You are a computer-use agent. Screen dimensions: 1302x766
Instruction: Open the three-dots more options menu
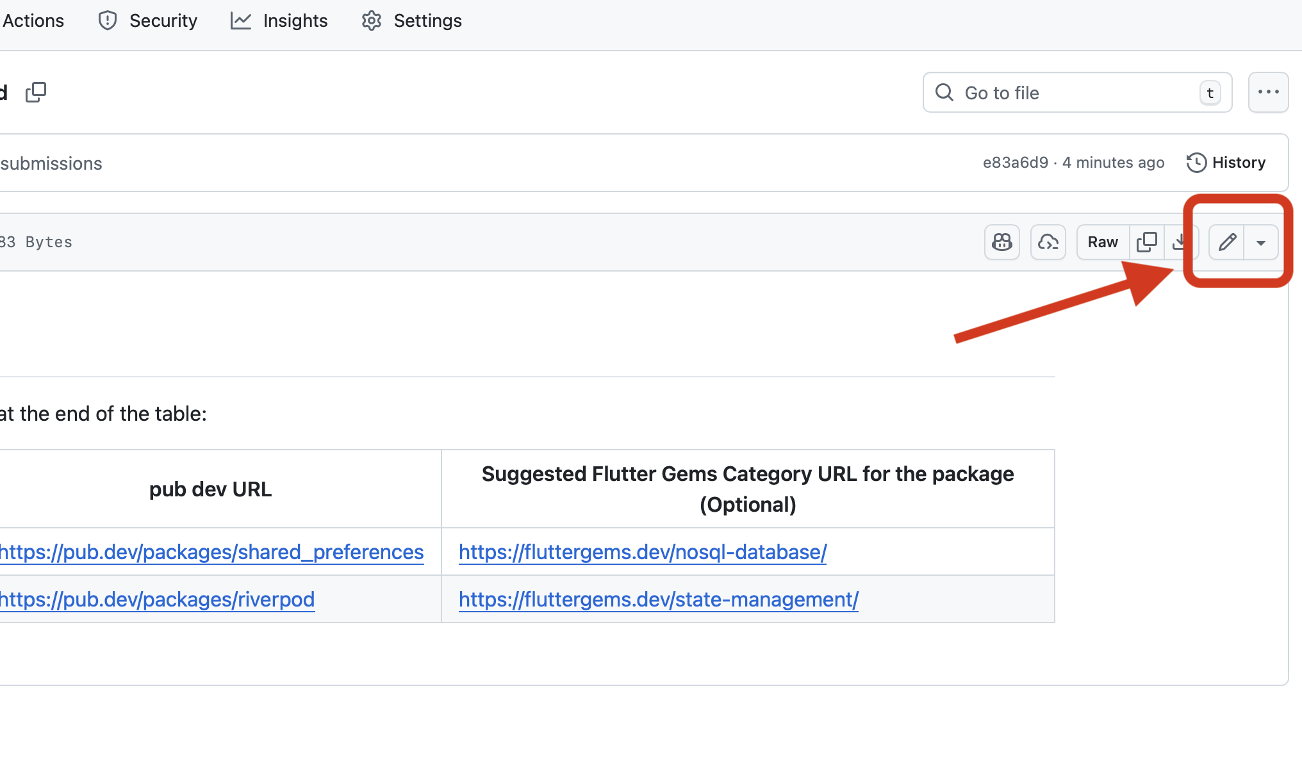tap(1268, 92)
